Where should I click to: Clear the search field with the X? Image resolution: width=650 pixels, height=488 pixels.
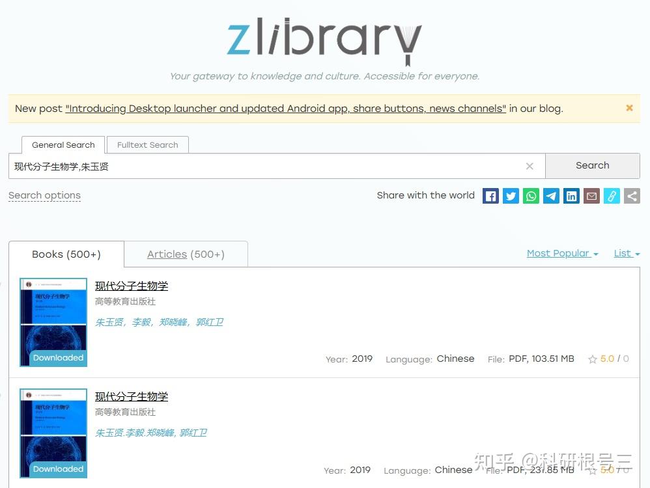(x=530, y=166)
